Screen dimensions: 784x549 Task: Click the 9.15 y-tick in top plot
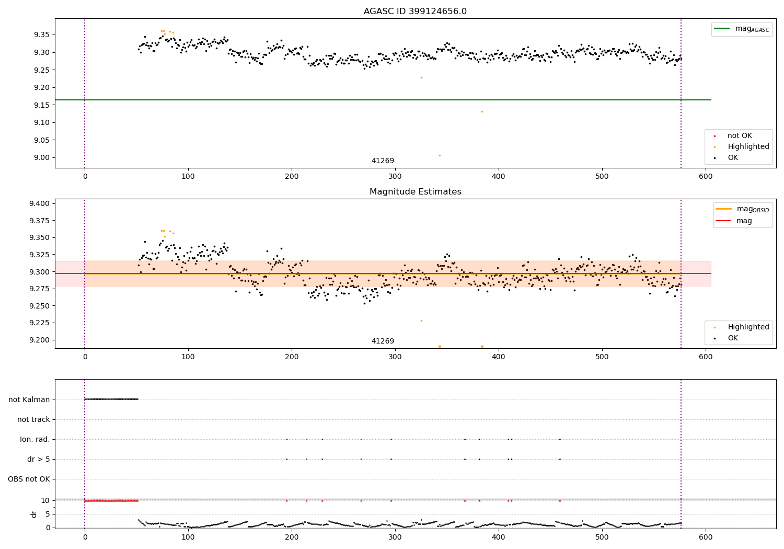42,105
